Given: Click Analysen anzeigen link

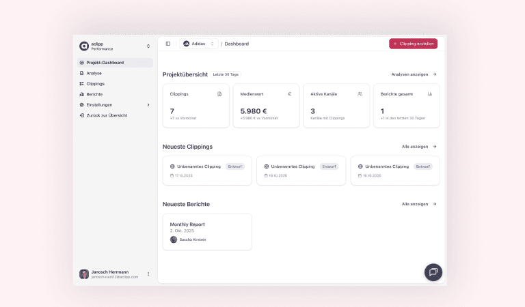Looking at the screenshot, I should (414, 74).
